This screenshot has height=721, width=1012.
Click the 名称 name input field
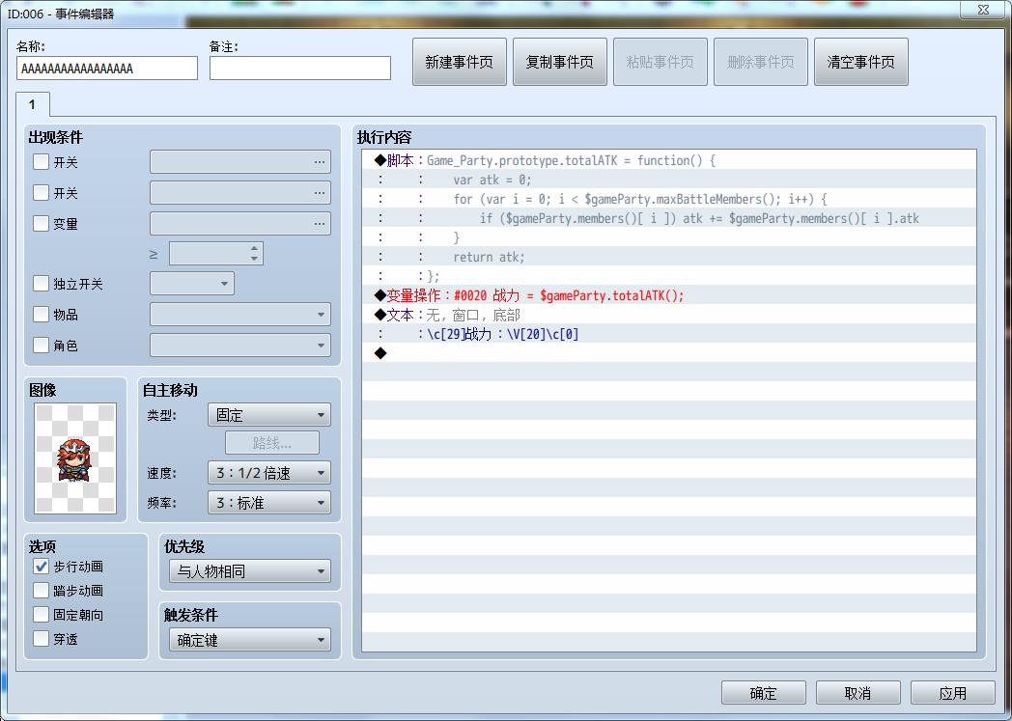(106, 68)
